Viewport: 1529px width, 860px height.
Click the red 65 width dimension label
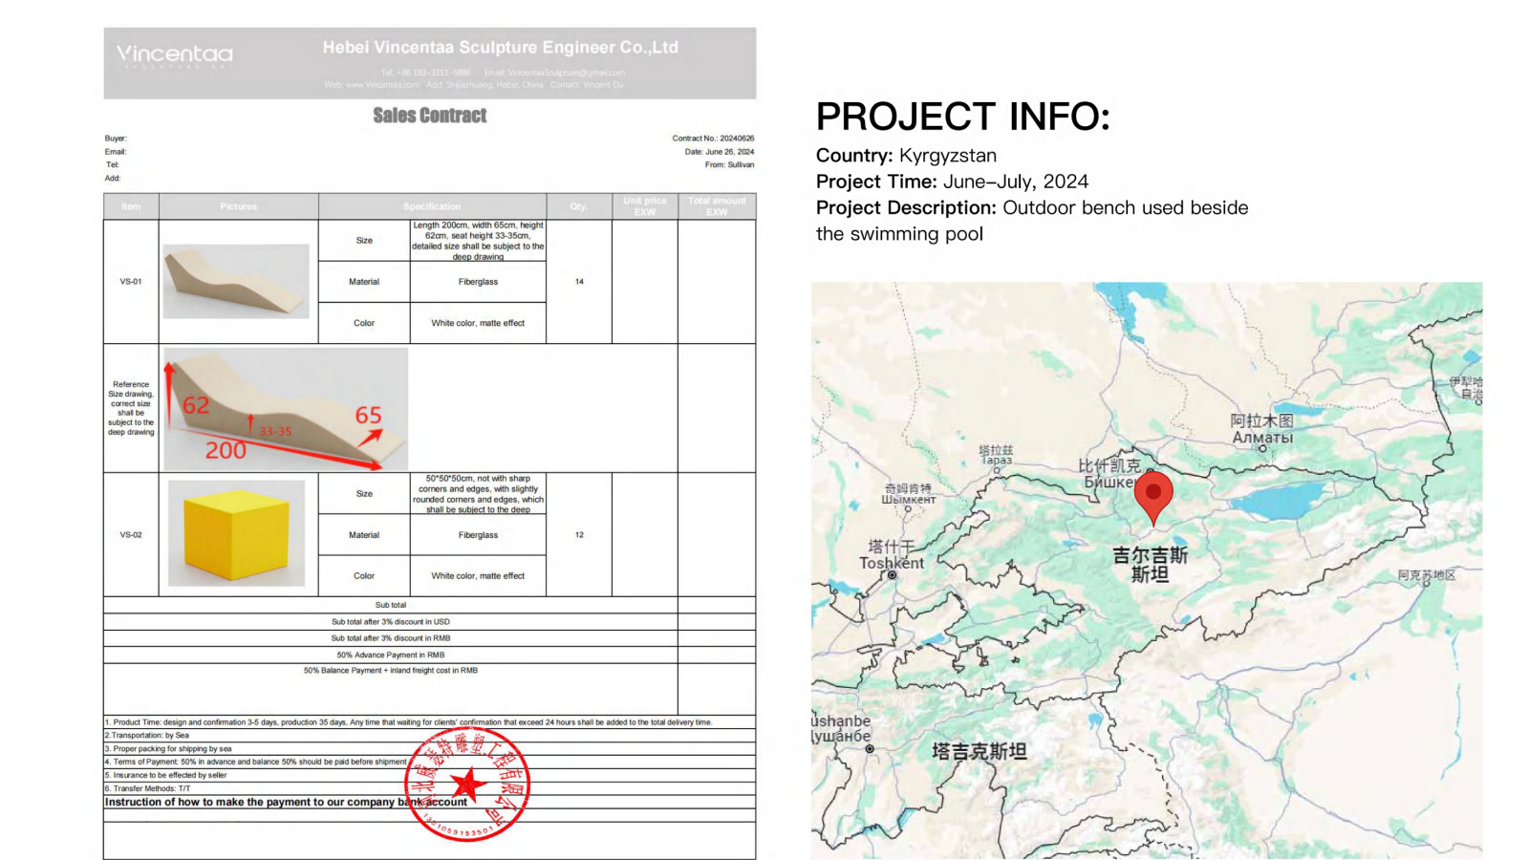(x=368, y=416)
